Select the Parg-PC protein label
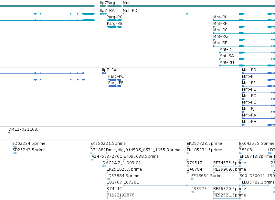The image size is (275, 200). 116,76
